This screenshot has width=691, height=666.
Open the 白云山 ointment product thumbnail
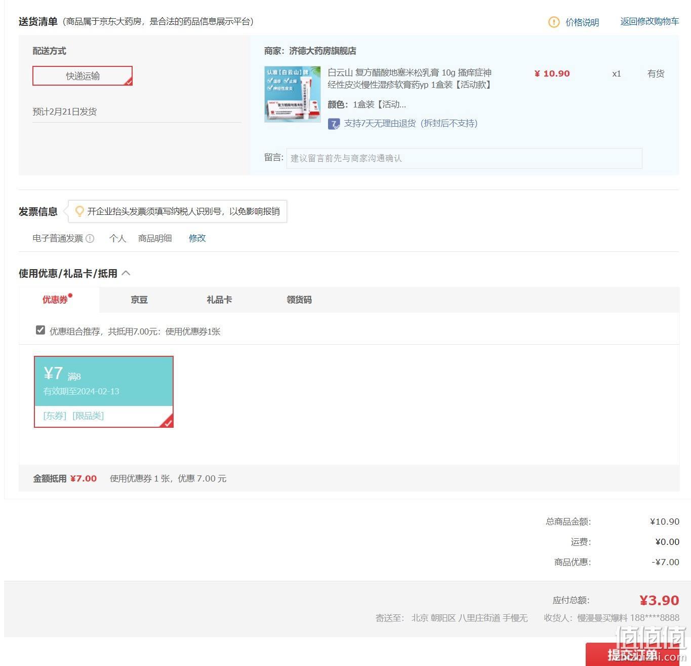[x=293, y=94]
